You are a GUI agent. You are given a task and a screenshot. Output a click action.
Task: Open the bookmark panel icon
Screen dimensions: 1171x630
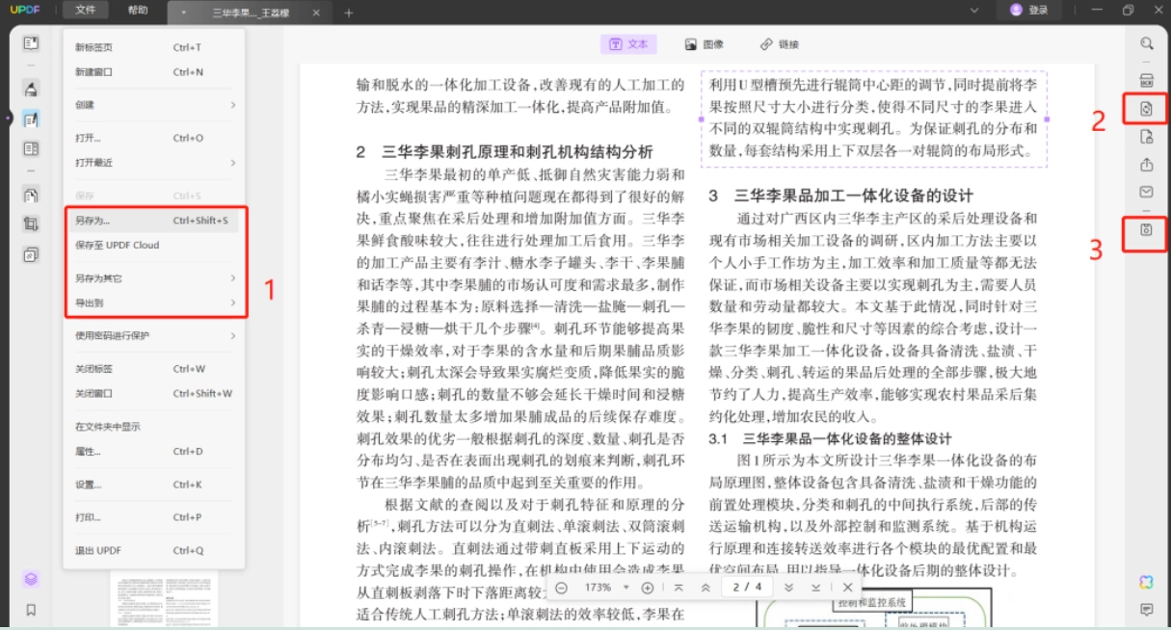point(31,610)
